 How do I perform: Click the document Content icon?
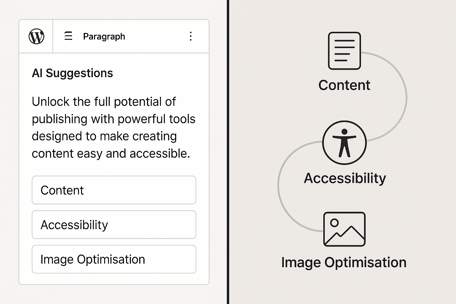[344, 51]
